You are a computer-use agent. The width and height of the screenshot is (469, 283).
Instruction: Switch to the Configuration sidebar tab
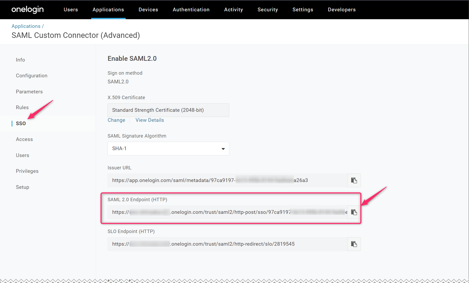pyautogui.click(x=32, y=75)
